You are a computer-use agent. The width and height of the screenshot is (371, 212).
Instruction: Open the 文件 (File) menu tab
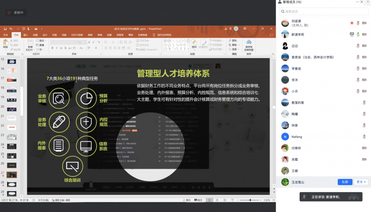click(6, 34)
